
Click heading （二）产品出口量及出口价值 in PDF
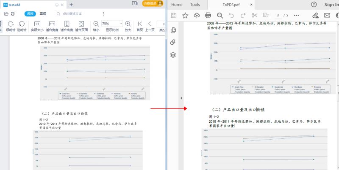coord(238,110)
